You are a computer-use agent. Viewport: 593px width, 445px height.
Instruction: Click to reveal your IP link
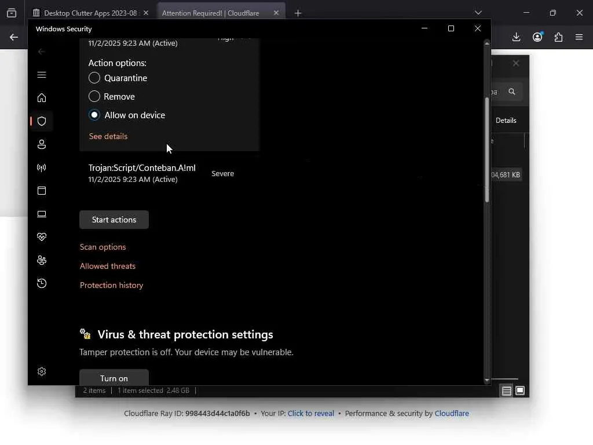(x=311, y=414)
